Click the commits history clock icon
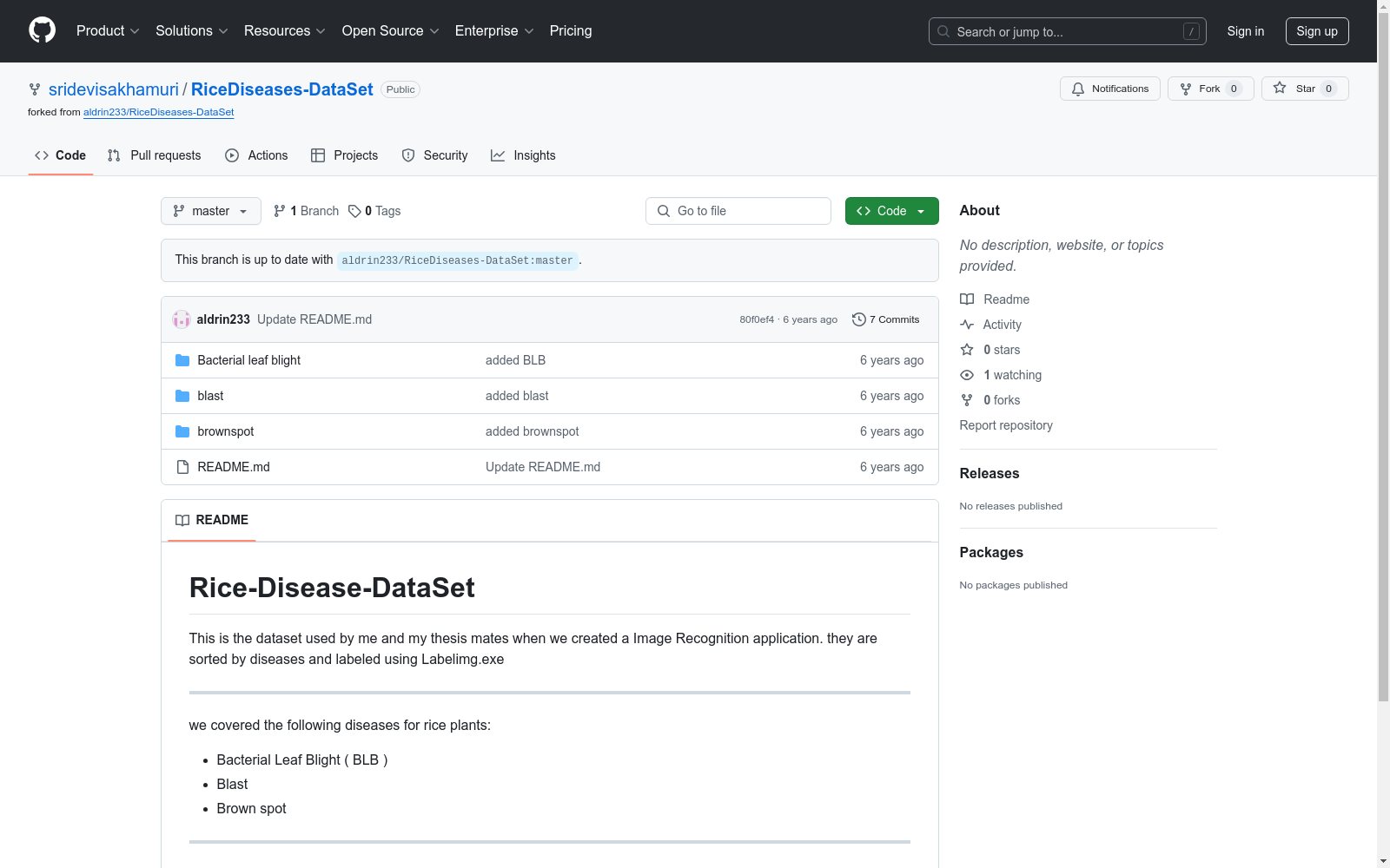 (x=859, y=319)
